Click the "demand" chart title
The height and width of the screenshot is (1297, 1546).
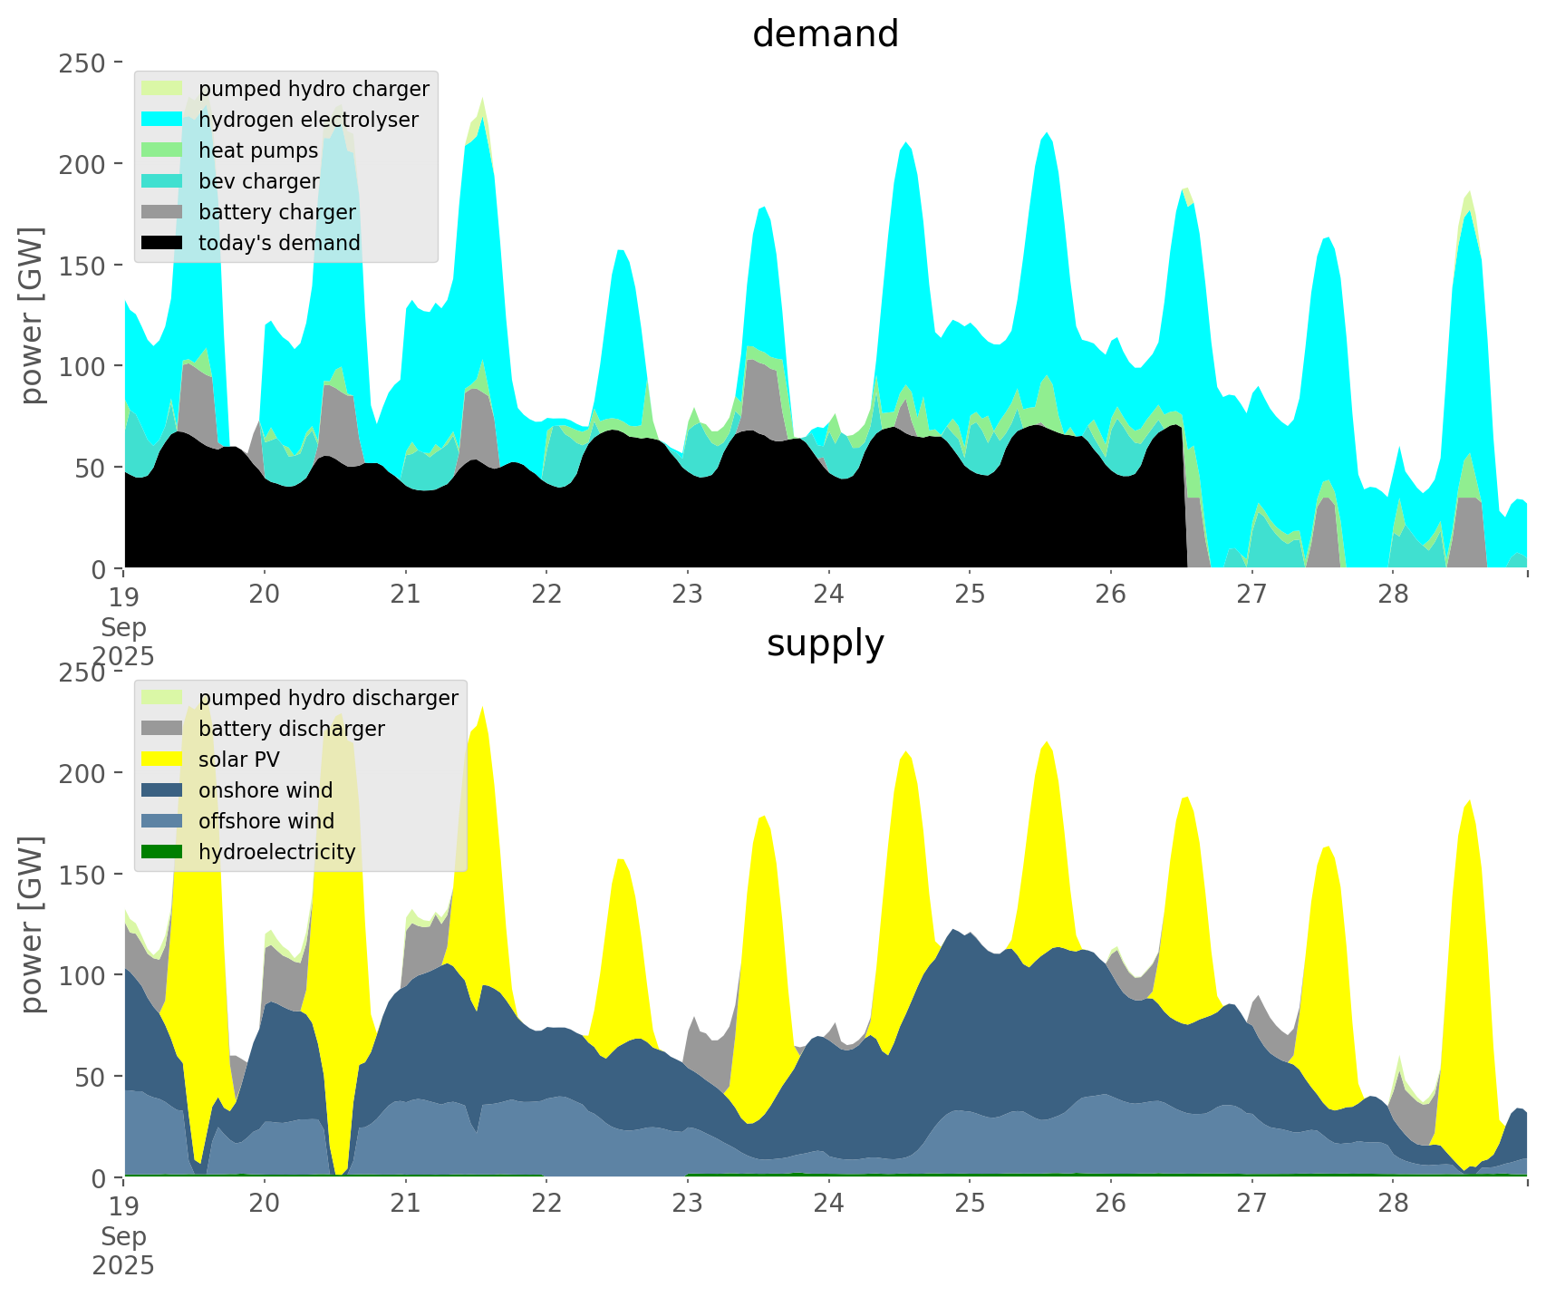click(825, 34)
